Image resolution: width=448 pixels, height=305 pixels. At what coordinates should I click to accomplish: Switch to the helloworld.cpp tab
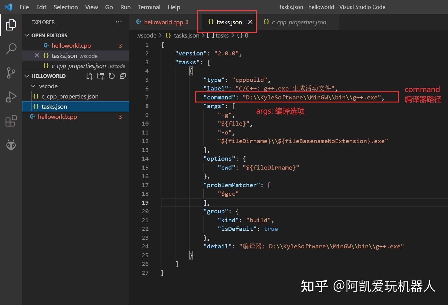(163, 22)
